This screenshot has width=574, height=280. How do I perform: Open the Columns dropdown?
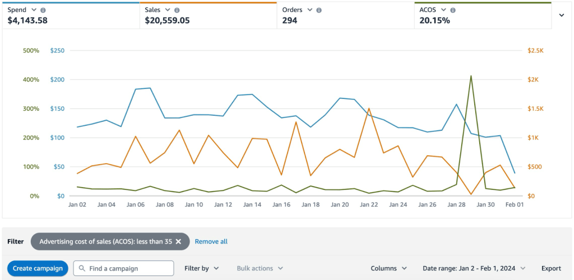[388, 268]
